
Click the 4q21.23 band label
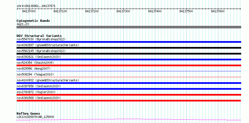(23, 24)
